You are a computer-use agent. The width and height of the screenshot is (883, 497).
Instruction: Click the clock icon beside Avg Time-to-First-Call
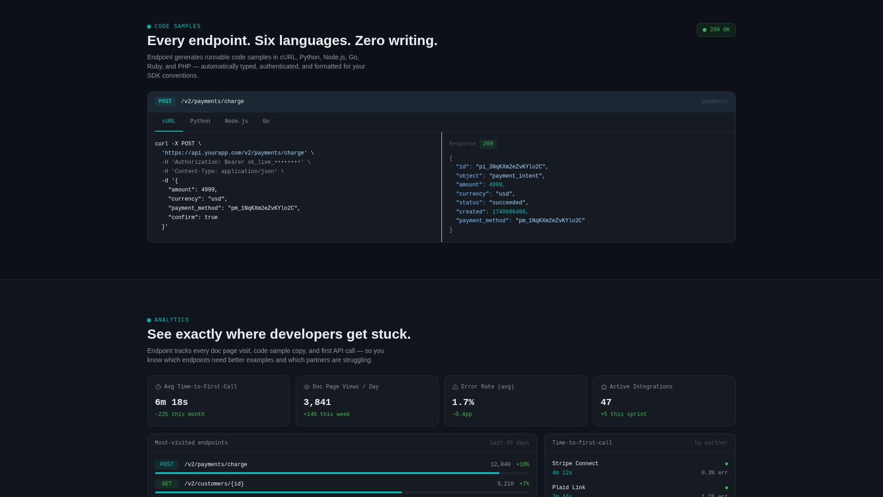pos(158,387)
